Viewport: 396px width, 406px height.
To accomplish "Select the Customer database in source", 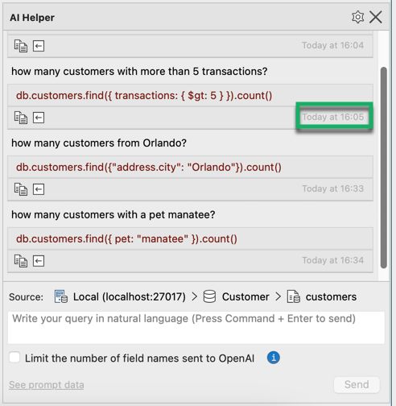I will point(236,297).
